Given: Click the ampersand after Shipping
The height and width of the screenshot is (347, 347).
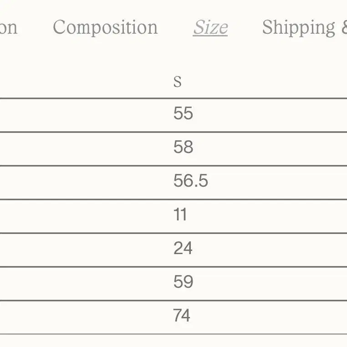Looking at the screenshot, I should click(x=345, y=27).
